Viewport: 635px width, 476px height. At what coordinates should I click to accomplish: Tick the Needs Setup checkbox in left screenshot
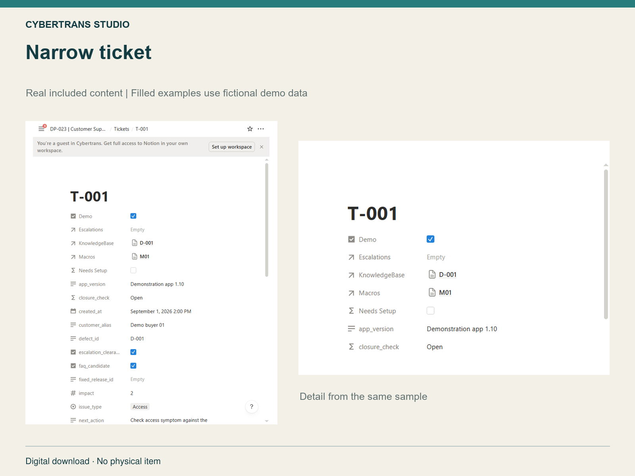[x=133, y=271]
